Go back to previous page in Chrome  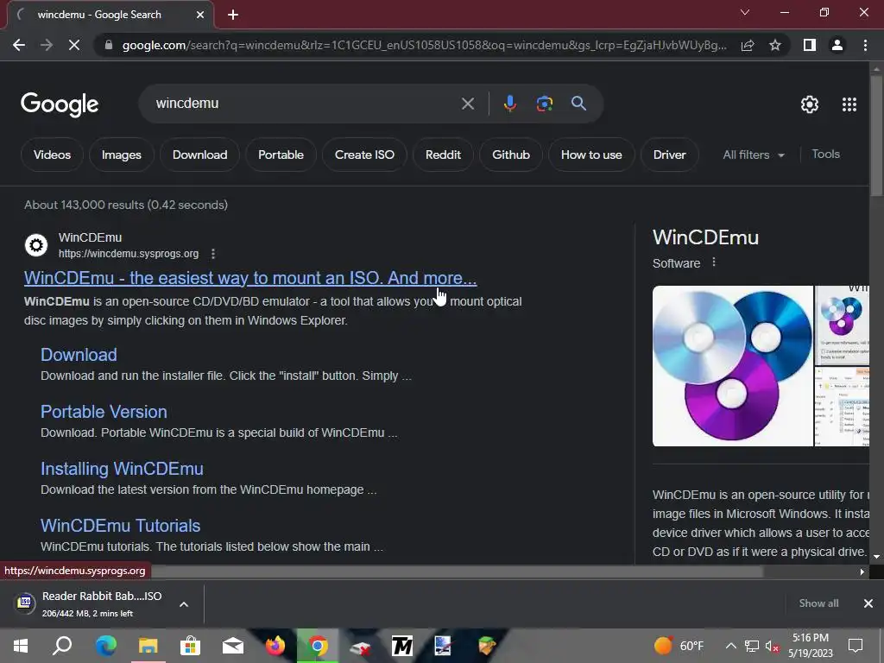coord(19,45)
